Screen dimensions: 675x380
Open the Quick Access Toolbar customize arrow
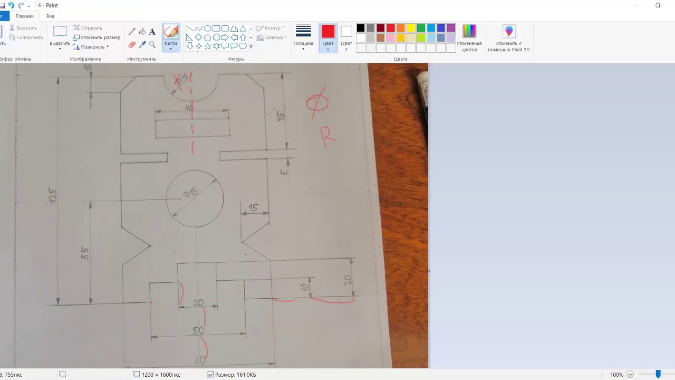click(x=29, y=6)
